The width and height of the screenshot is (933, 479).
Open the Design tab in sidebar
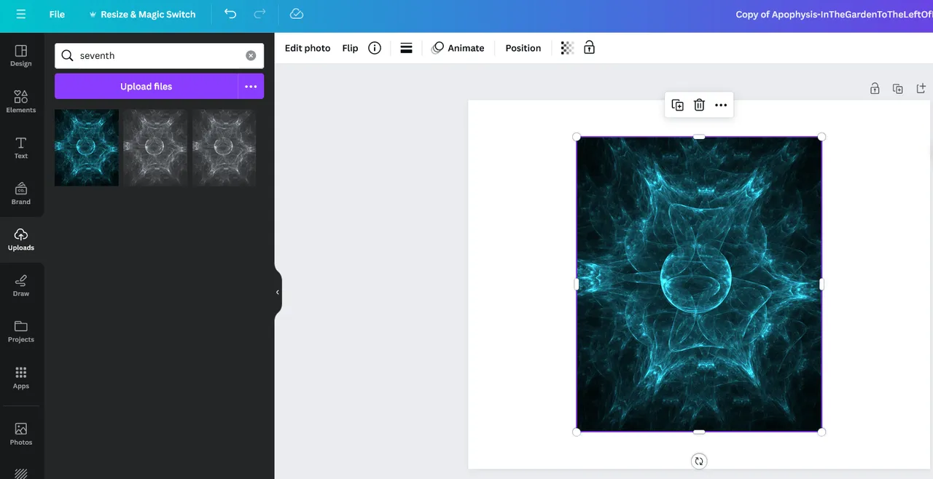(x=21, y=55)
